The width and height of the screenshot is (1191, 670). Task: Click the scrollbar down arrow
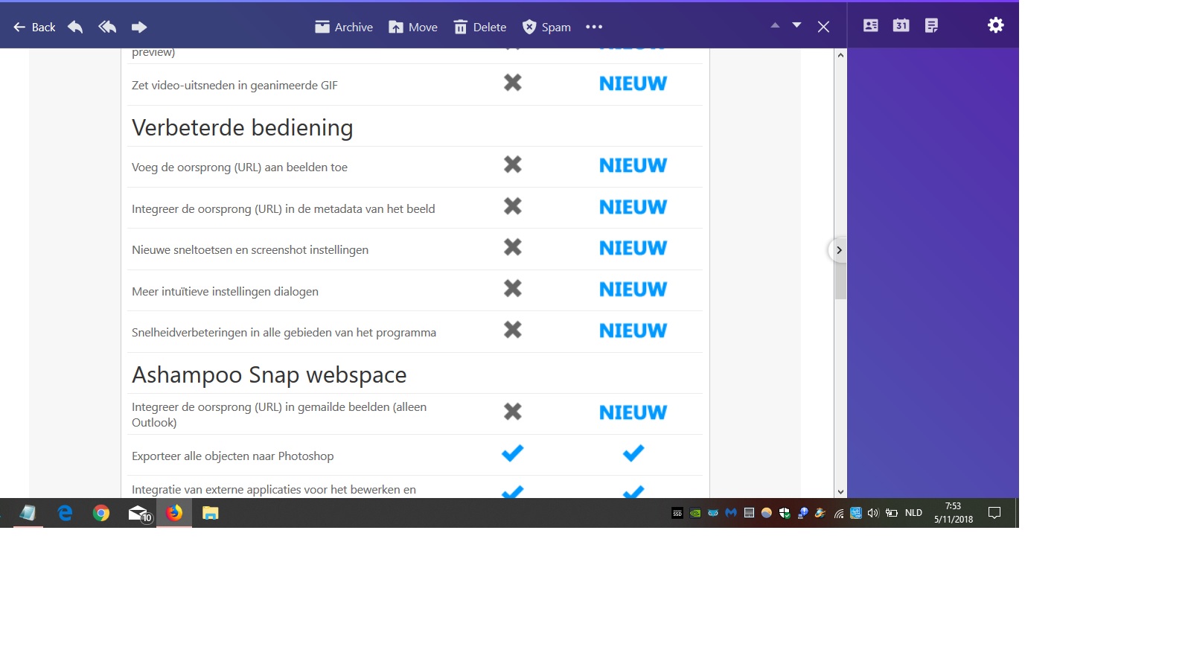(840, 491)
